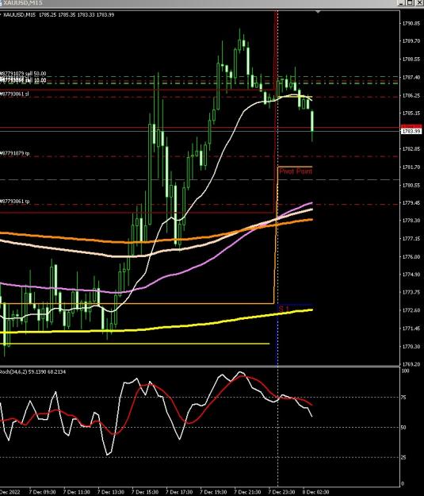Click the stochastic scale level 50
424x496 pixels.
tap(403, 428)
